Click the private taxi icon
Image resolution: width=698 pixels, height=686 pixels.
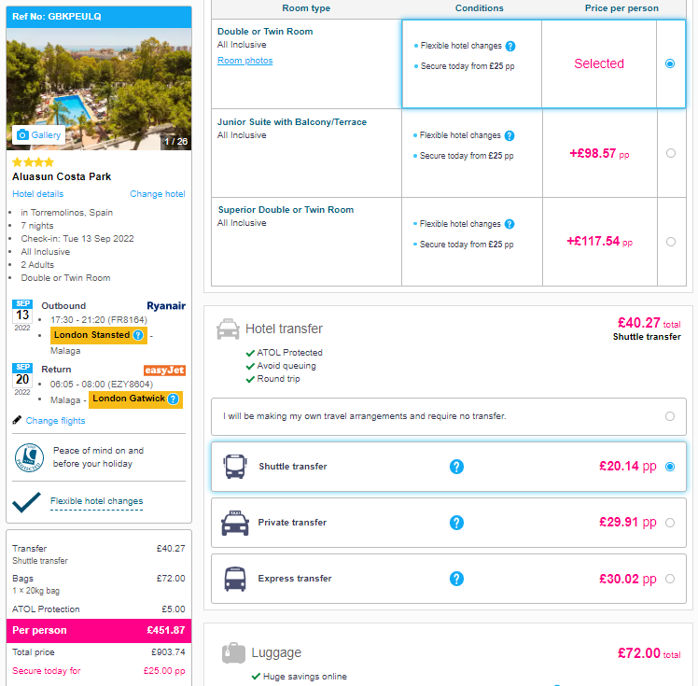pyautogui.click(x=235, y=523)
